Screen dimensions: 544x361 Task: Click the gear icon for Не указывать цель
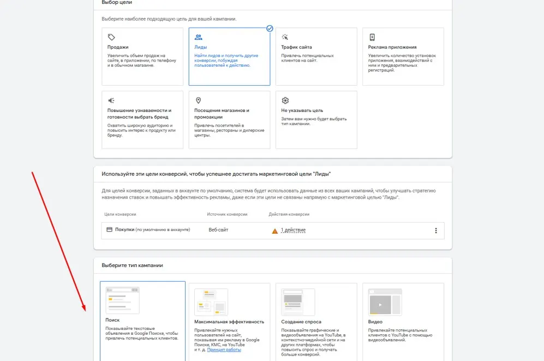285,100
